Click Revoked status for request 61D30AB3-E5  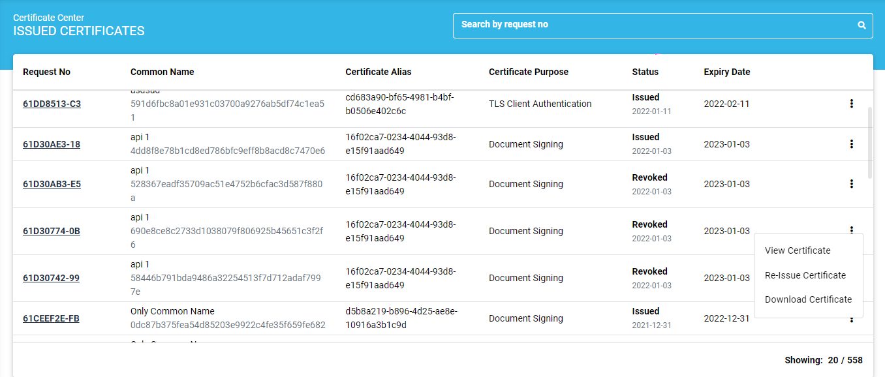tap(649, 177)
